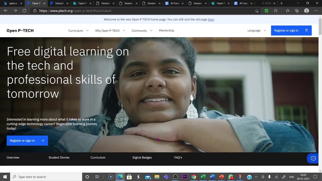This screenshot has height=181, width=322.
Task: Open the microphone tray icon
Action: pos(269,177)
